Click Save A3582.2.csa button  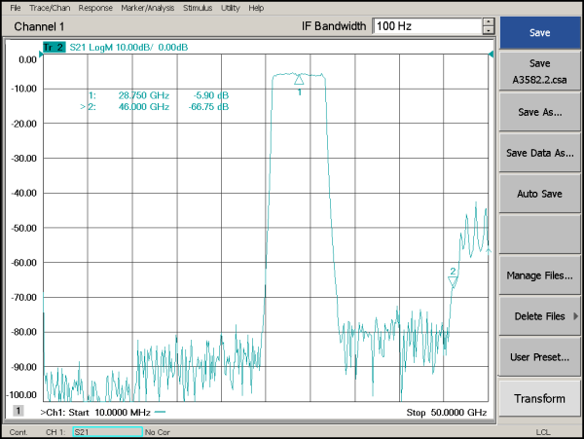[539, 71]
